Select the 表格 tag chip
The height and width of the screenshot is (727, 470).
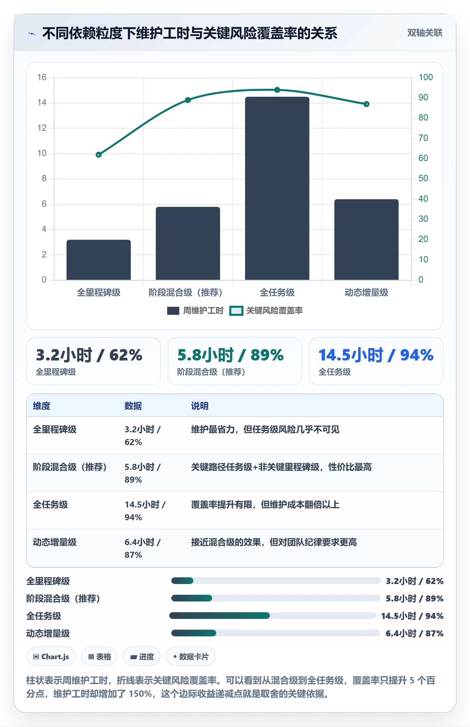(99, 657)
